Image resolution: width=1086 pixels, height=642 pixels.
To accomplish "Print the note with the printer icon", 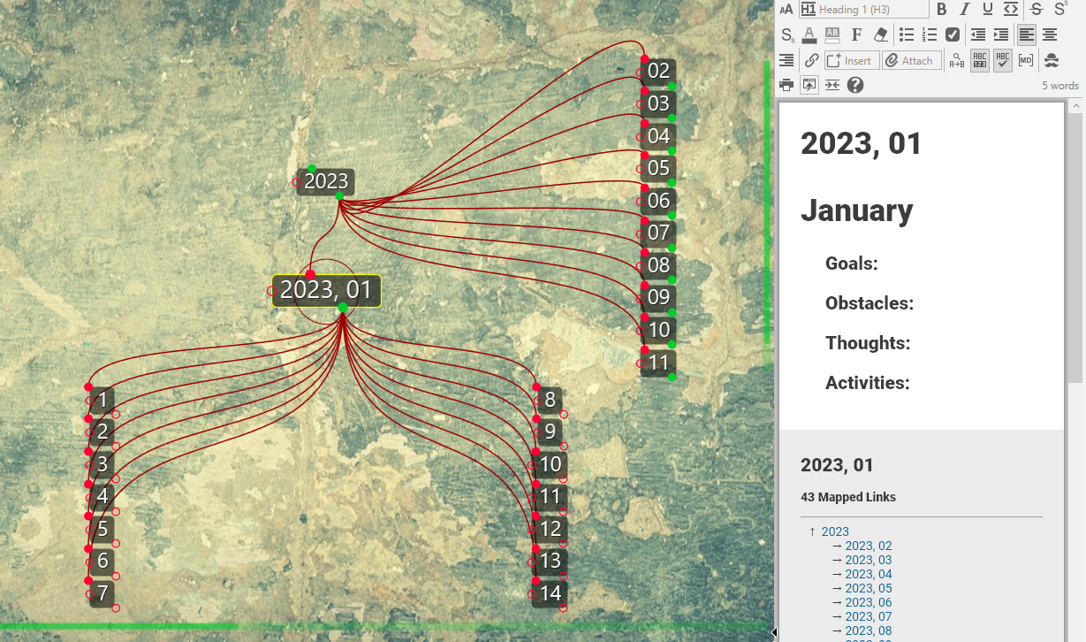I will point(786,85).
